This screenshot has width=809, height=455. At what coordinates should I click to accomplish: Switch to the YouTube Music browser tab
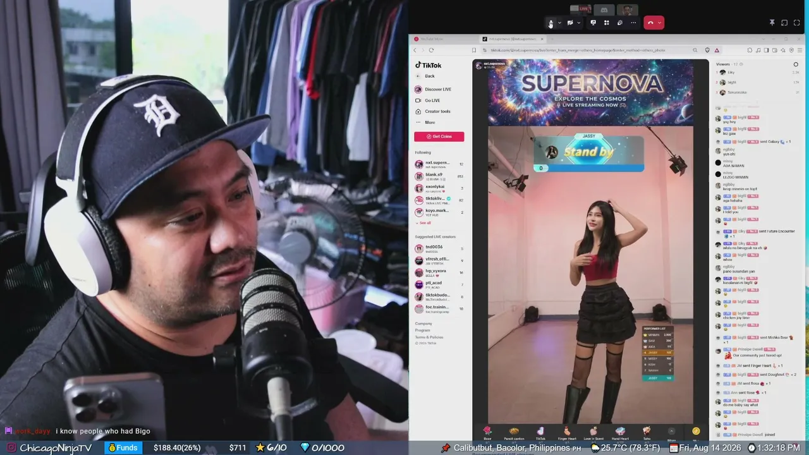pyautogui.click(x=442, y=39)
